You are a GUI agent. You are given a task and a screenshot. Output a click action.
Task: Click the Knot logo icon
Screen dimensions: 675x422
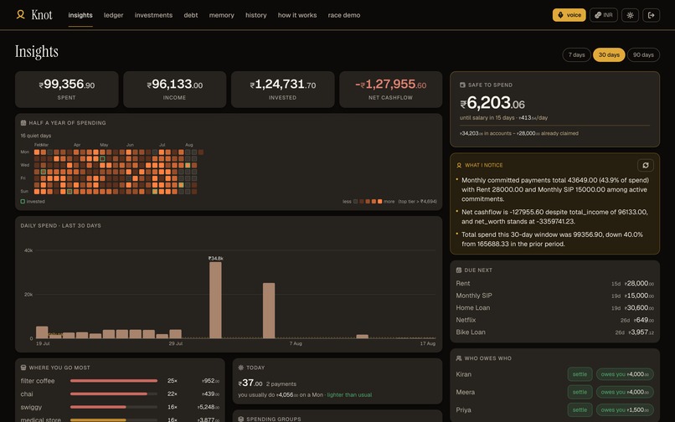pyautogui.click(x=20, y=14)
